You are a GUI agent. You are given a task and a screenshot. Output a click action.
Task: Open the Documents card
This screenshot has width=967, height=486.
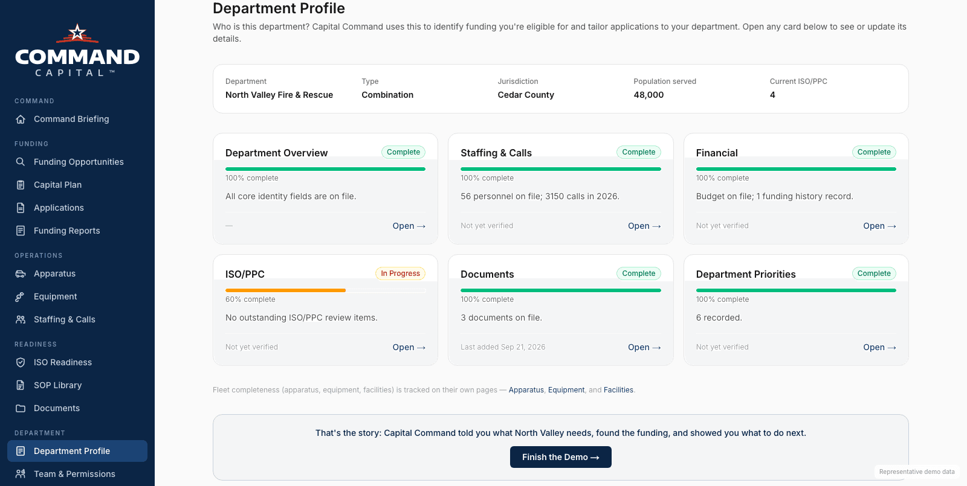[x=644, y=347]
